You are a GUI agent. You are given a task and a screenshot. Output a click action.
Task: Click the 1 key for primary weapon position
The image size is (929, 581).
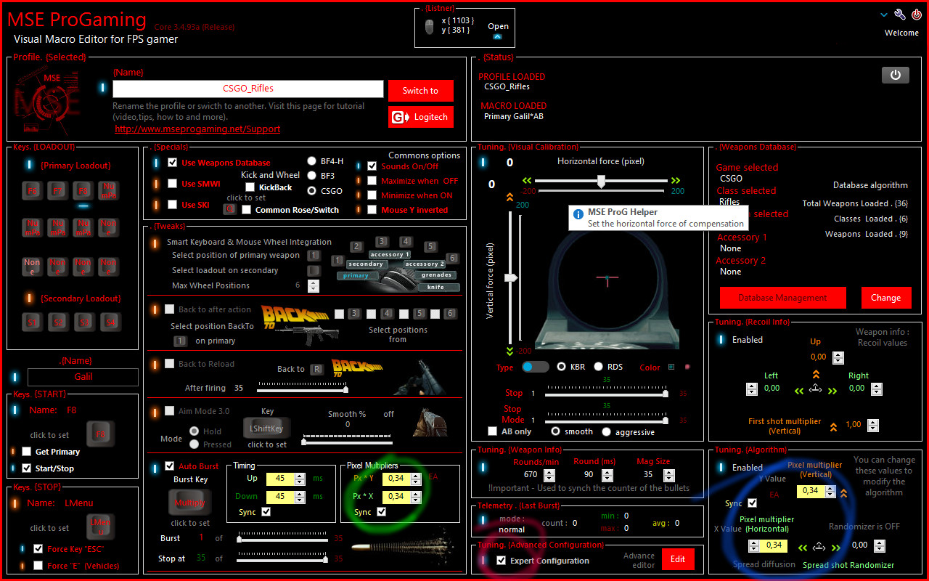point(314,256)
